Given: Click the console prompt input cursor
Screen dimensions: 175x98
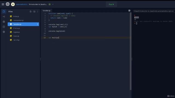Looking at the screenshot, I should pyautogui.click(x=136, y=23).
